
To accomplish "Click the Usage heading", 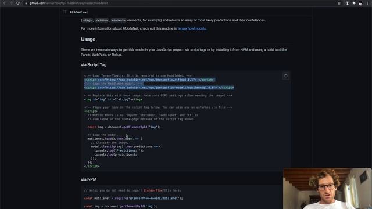I will [x=88, y=39].
